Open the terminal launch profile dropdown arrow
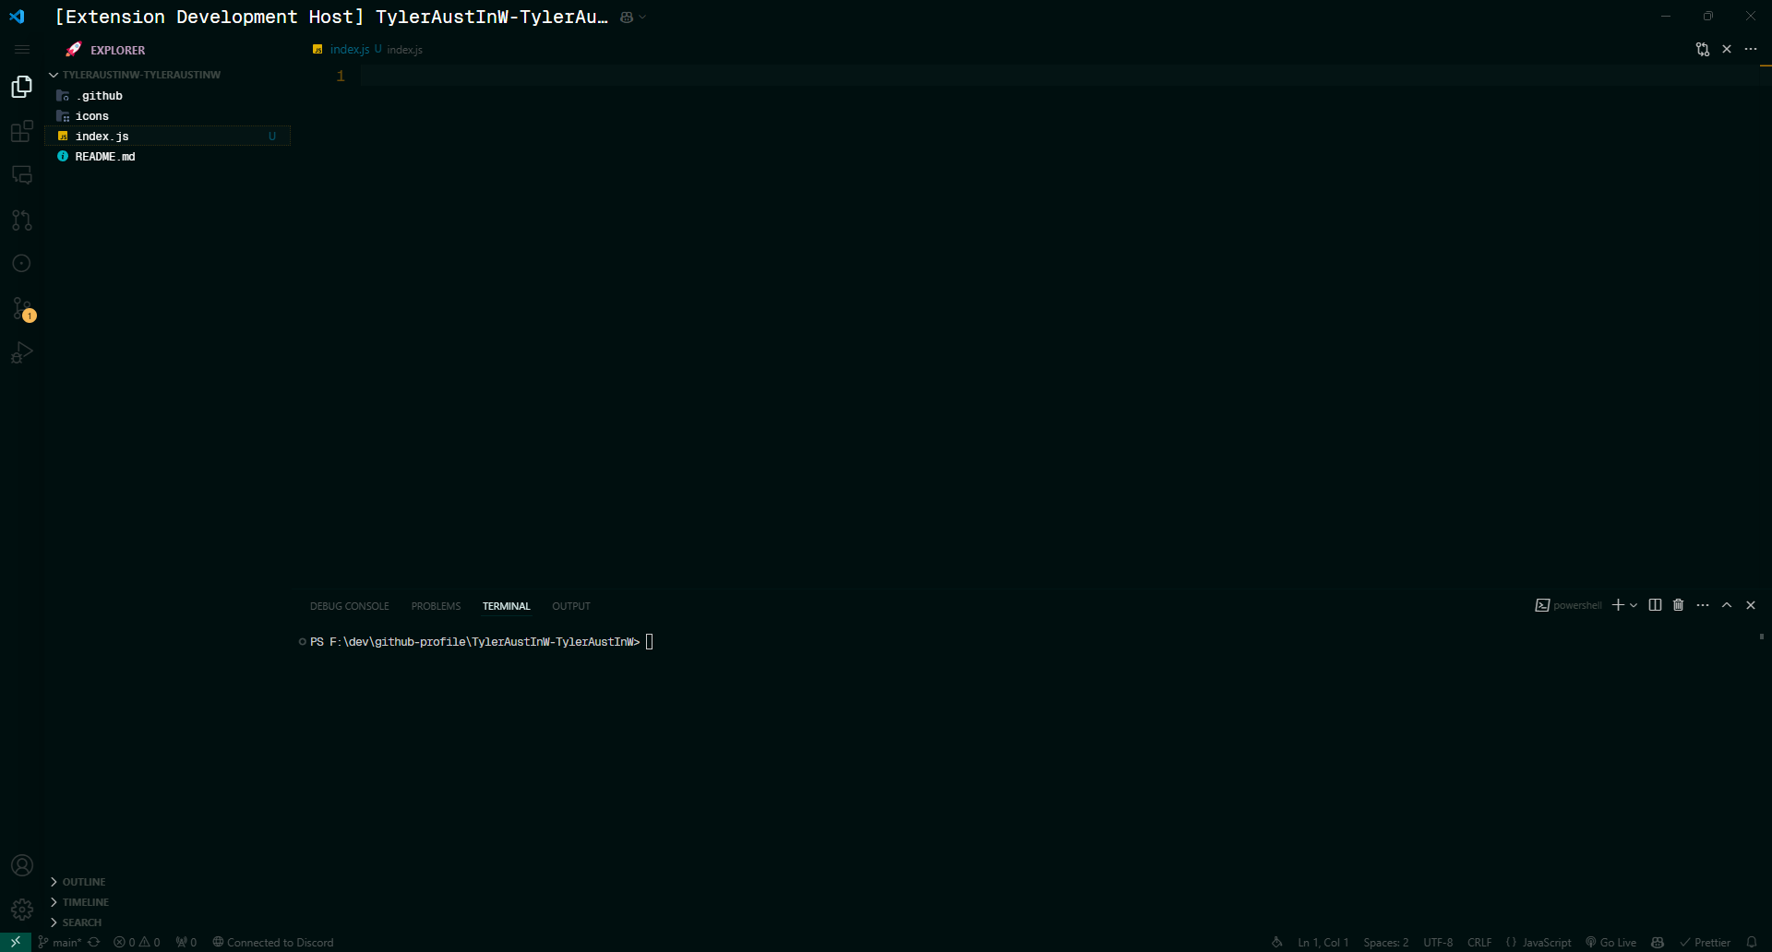This screenshot has width=1772, height=952. pos(1634,605)
